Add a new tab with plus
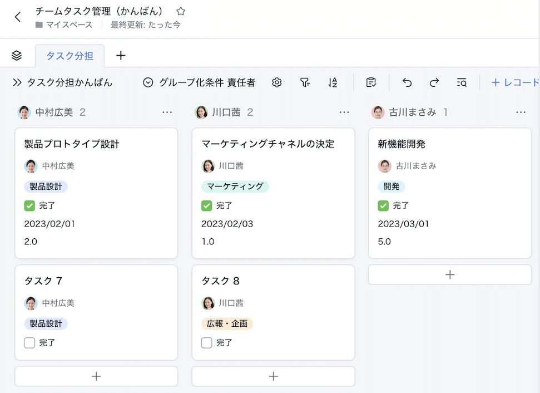 [121, 55]
